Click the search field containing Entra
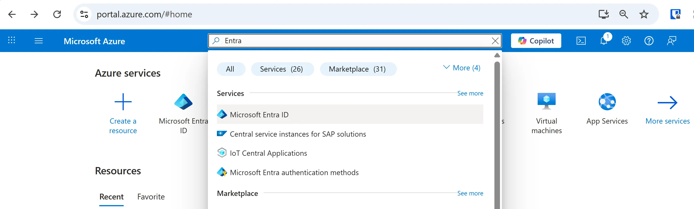 (350, 41)
